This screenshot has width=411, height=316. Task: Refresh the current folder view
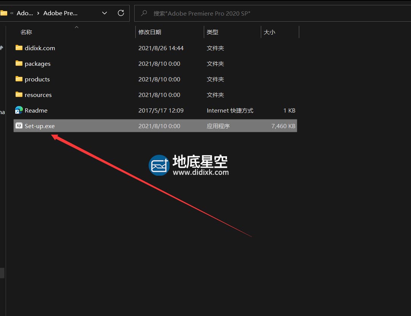[x=121, y=13]
